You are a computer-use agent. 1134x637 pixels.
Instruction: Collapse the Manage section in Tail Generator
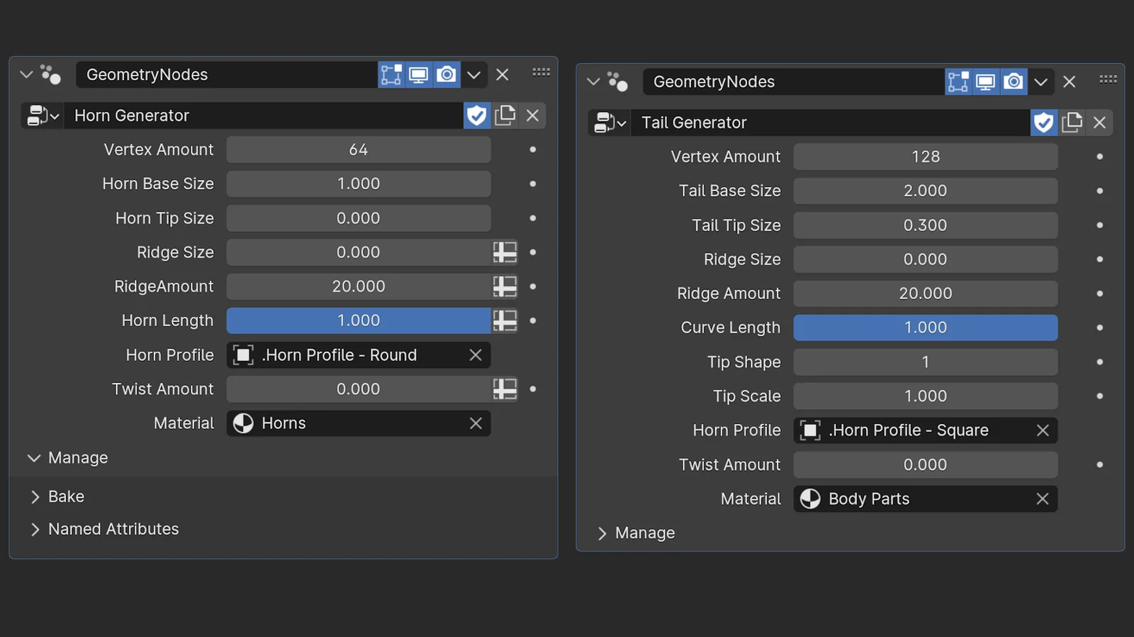(x=644, y=532)
